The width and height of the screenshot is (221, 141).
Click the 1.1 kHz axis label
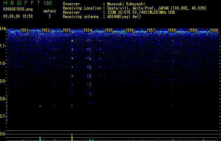(3, 46)
